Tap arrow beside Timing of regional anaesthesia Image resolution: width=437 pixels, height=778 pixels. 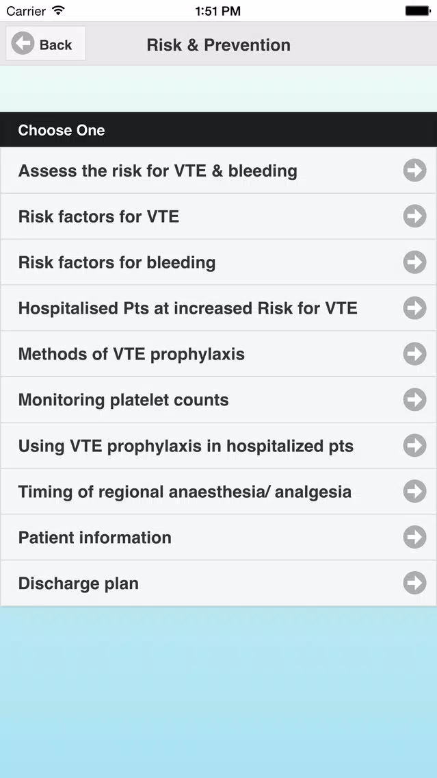pos(414,491)
